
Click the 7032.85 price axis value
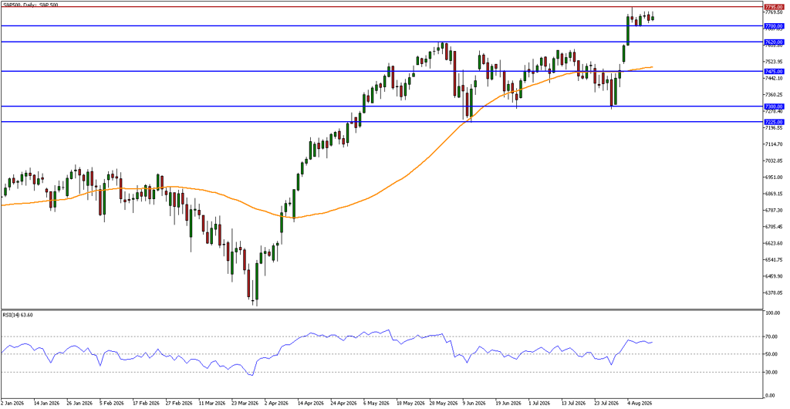tap(772, 161)
